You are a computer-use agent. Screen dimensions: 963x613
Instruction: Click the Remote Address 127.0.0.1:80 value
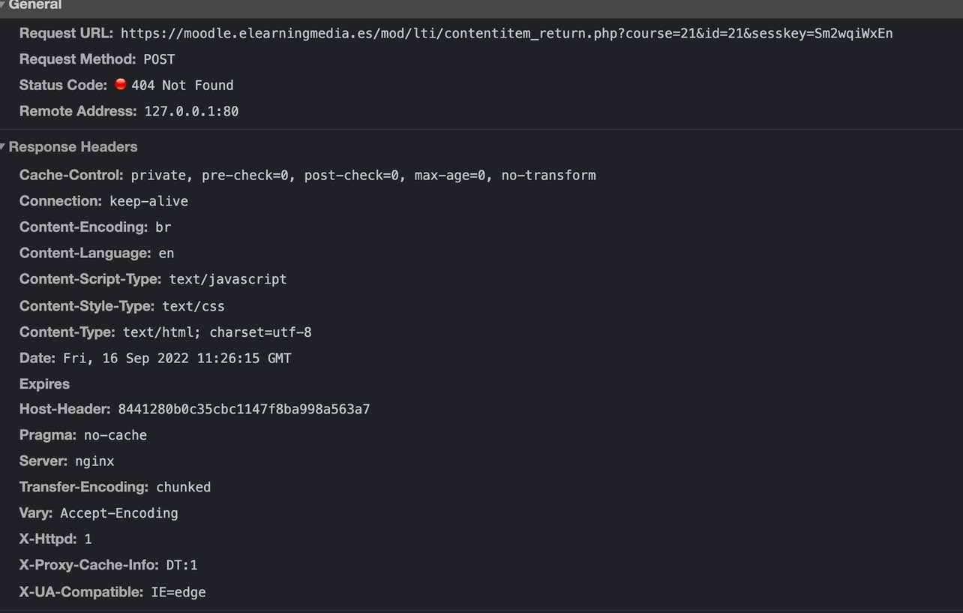click(191, 112)
